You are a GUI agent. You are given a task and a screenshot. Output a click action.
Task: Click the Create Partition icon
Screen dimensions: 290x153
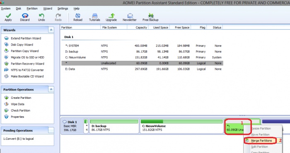pos(7,98)
